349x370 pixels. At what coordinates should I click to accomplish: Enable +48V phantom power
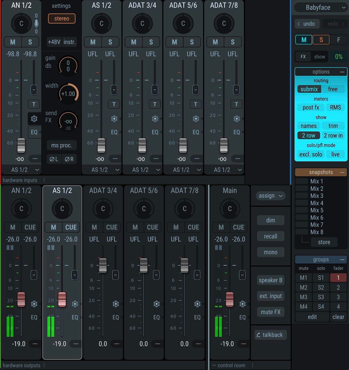point(54,42)
